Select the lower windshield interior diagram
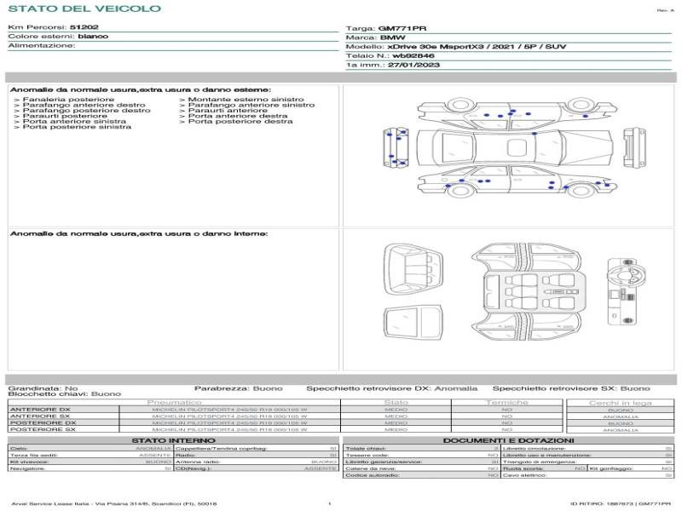The width and height of the screenshot is (682, 511). click(x=413, y=323)
